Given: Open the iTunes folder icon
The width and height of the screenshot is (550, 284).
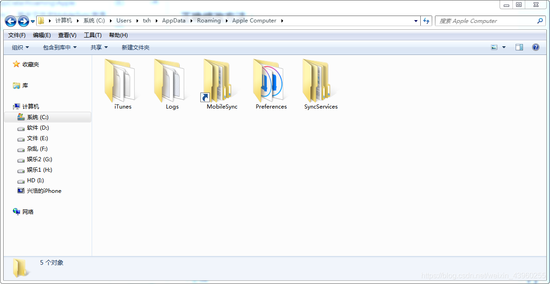Looking at the screenshot, I should coord(120,80).
